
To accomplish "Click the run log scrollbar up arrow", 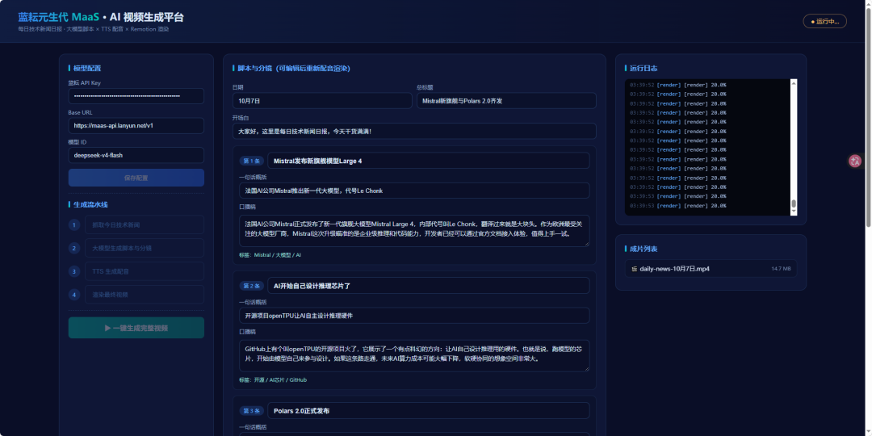I will coord(794,83).
